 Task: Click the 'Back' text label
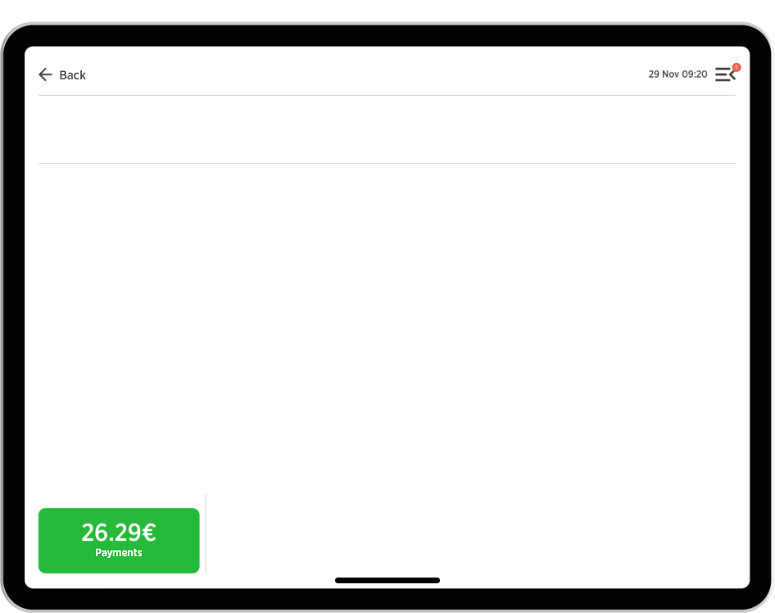click(73, 75)
